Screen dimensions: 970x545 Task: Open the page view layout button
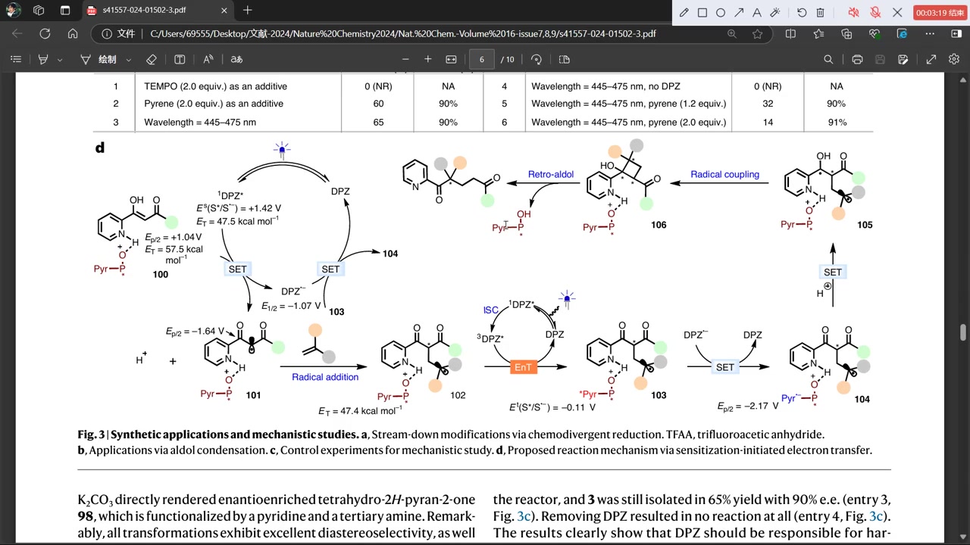(564, 59)
